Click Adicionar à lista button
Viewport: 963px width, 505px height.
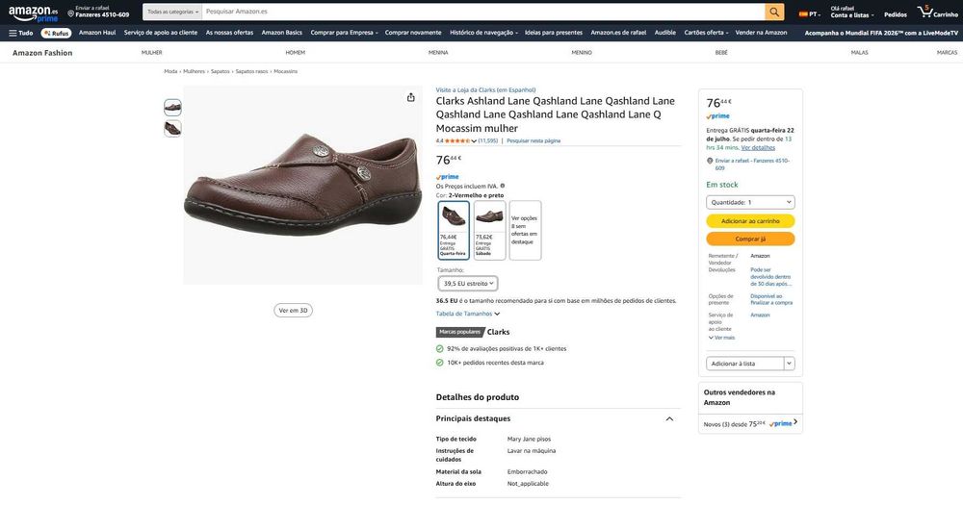pos(745,364)
